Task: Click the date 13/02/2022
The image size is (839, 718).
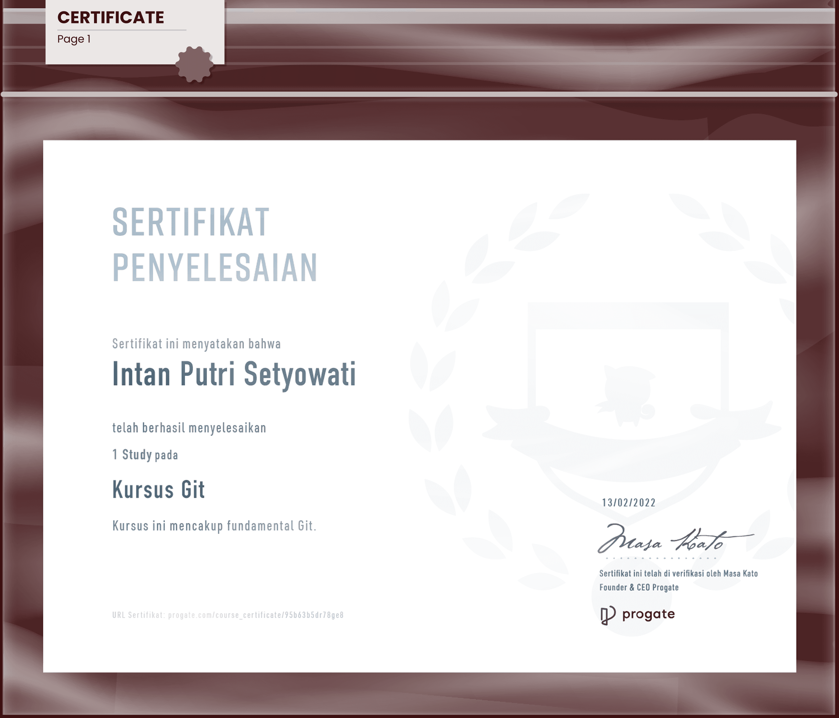Action: [628, 503]
